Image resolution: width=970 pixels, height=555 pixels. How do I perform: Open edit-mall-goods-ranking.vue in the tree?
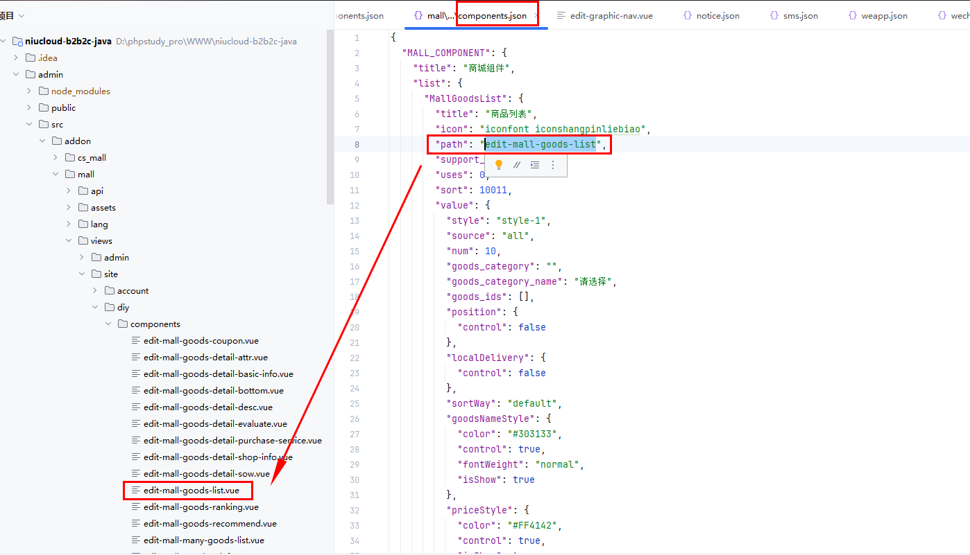click(201, 507)
